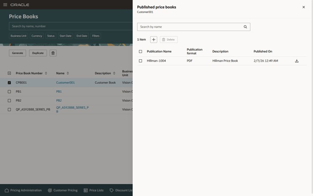Download the Hillman-1004 publication
This screenshot has width=313, height=196.
297,61
